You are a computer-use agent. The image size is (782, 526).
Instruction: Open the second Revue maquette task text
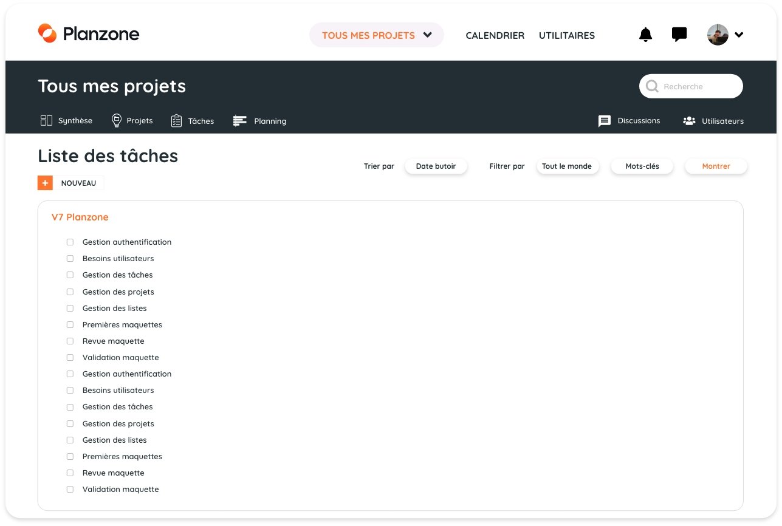point(114,473)
